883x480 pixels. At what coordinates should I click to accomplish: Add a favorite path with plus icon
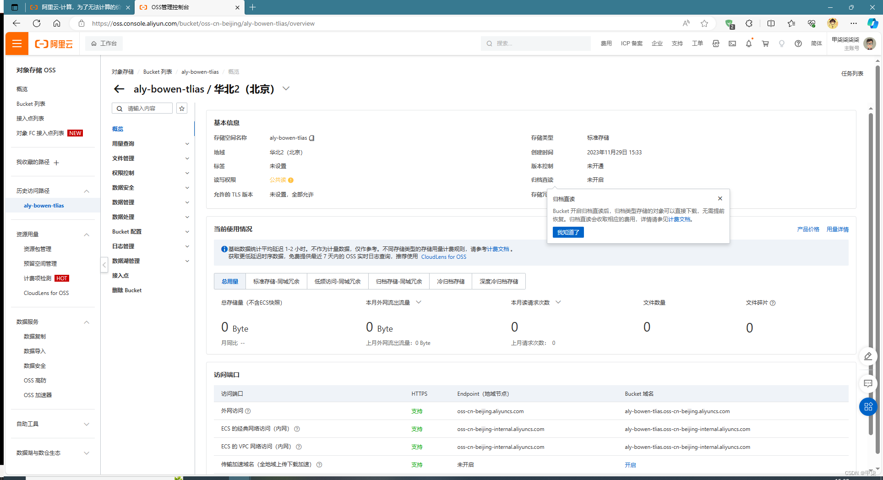[56, 163]
